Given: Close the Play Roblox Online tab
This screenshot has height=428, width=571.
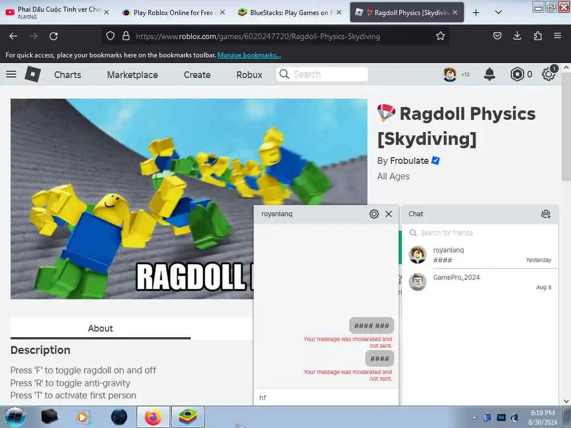Looking at the screenshot, I should coord(222,12).
